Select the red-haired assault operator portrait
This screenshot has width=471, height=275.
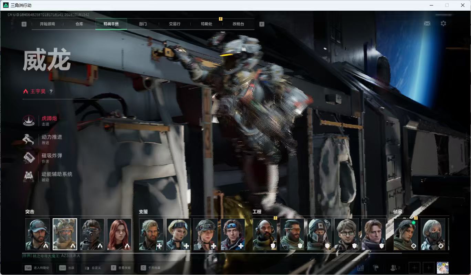pos(119,234)
